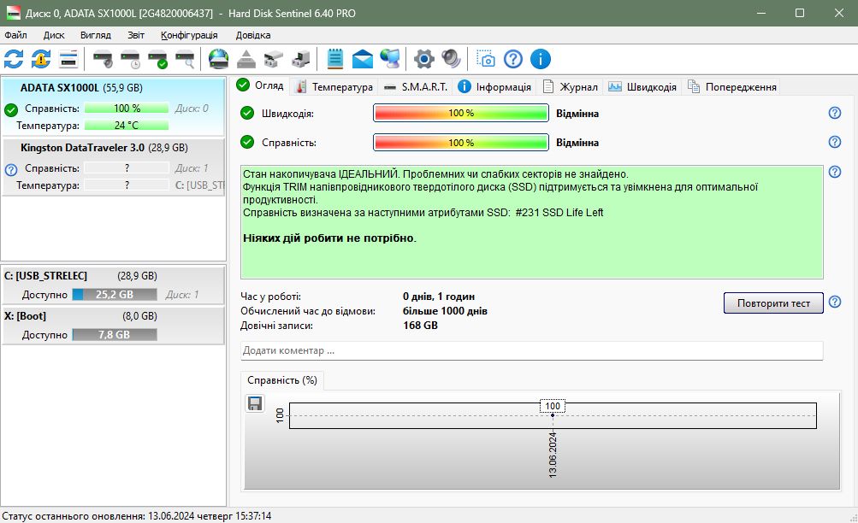Click the 100 data point on graph

553,414
